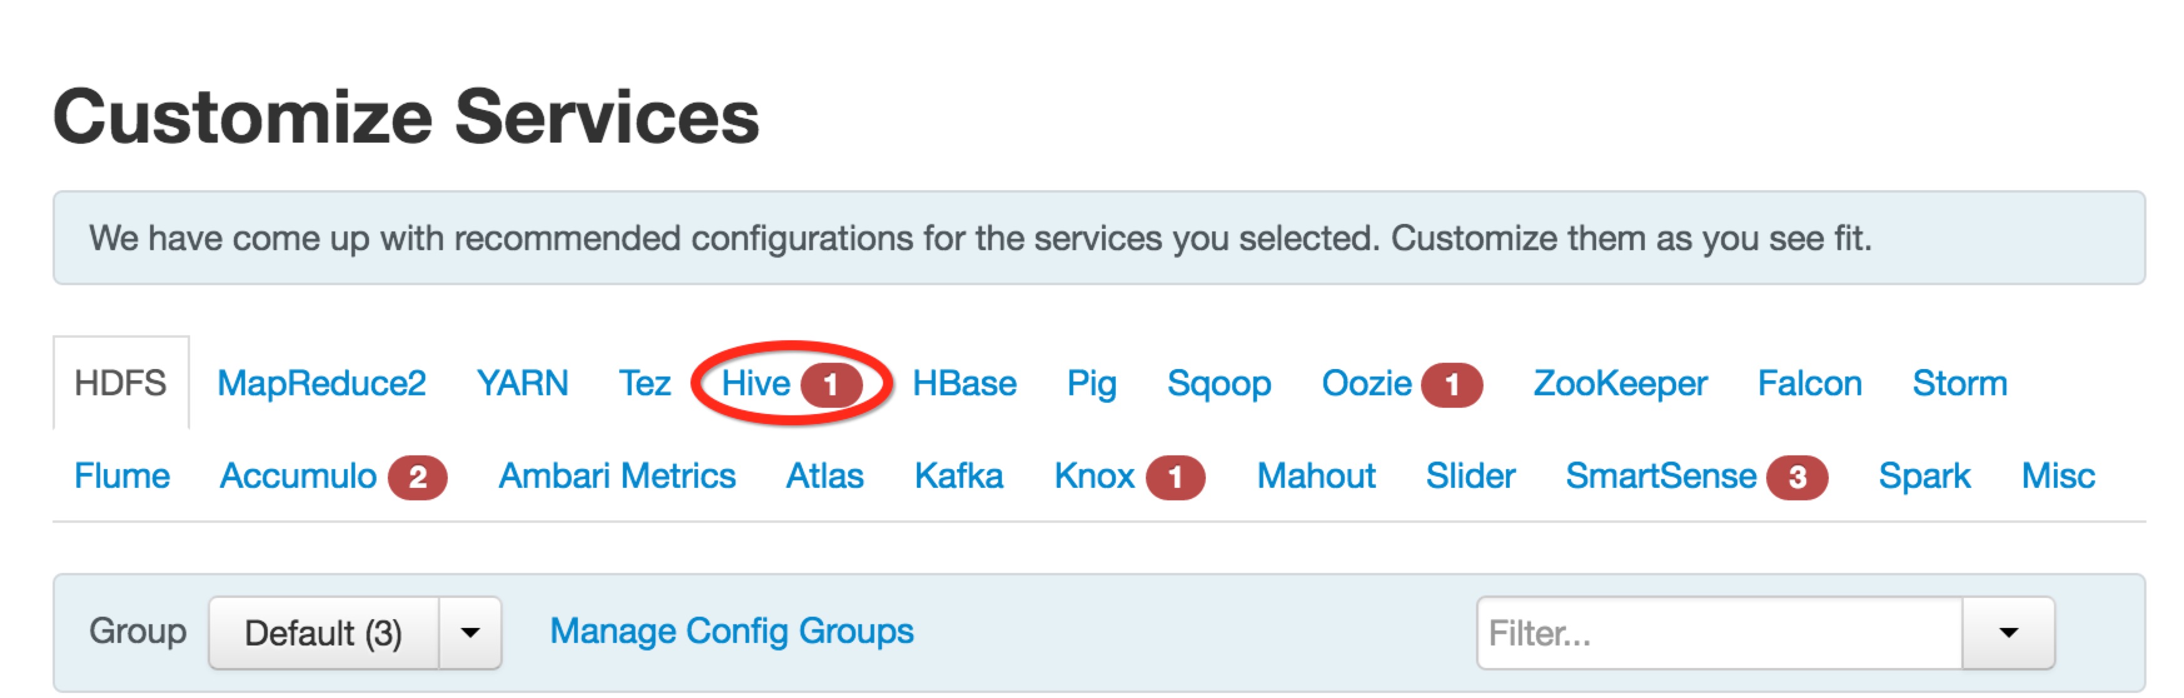
Task: Click the red badge on Hive tab
Action: click(831, 385)
